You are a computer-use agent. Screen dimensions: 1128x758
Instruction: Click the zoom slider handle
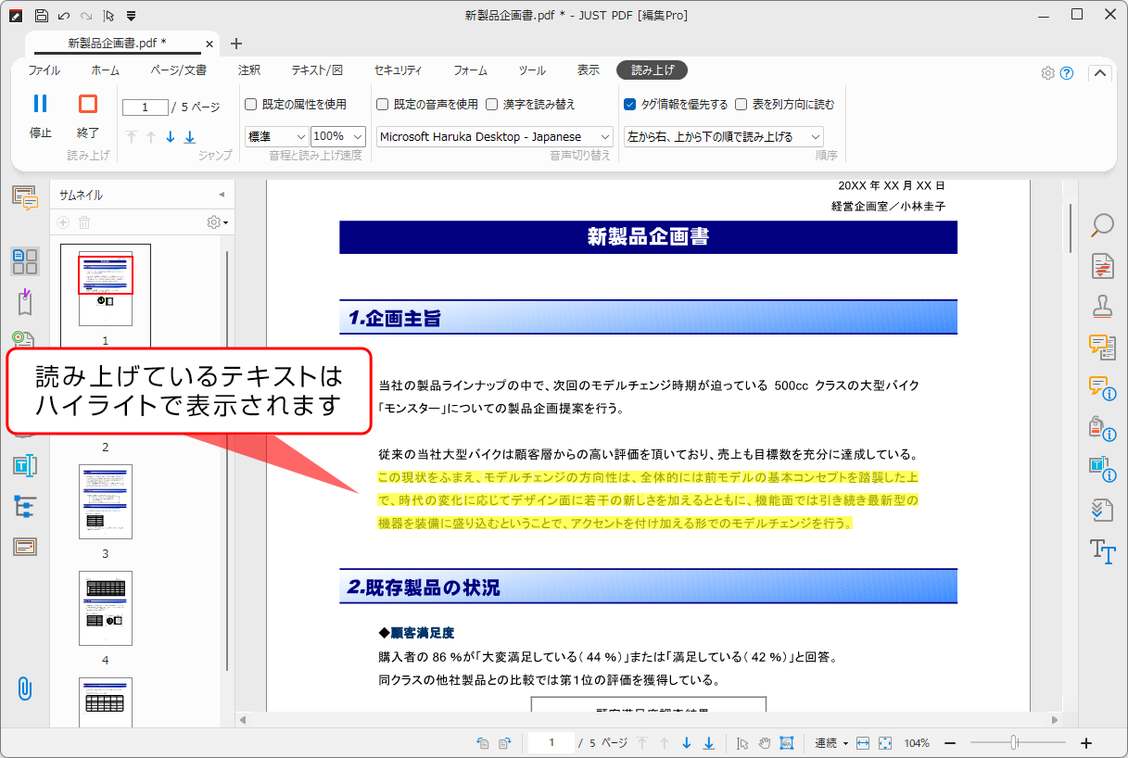click(1015, 743)
